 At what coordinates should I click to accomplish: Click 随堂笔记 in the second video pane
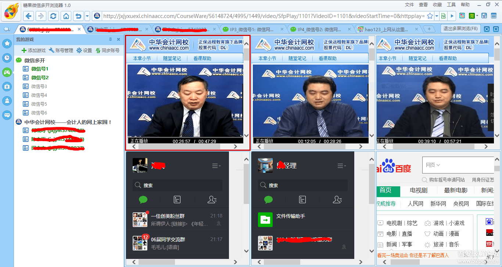tap(297, 58)
